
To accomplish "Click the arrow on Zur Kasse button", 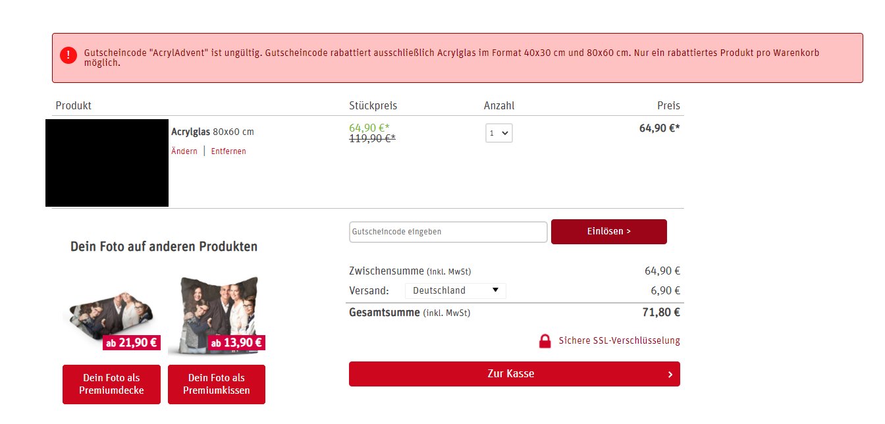I will [670, 374].
